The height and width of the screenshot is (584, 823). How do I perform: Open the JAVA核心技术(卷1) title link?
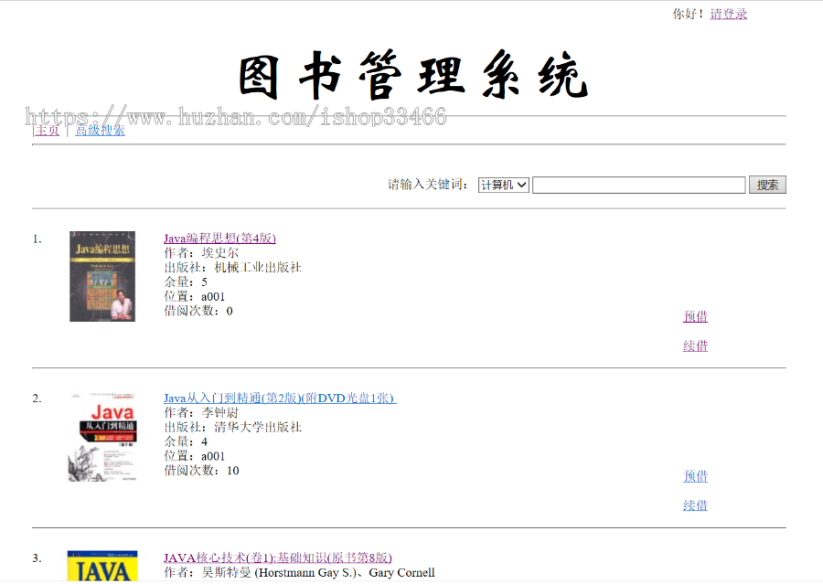[275, 557]
